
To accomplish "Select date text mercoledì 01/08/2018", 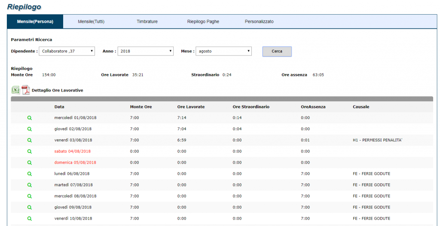I will point(75,118).
